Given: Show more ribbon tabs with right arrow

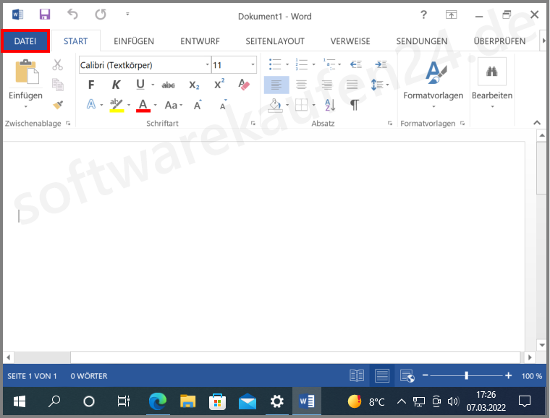Looking at the screenshot, I should 544,40.
